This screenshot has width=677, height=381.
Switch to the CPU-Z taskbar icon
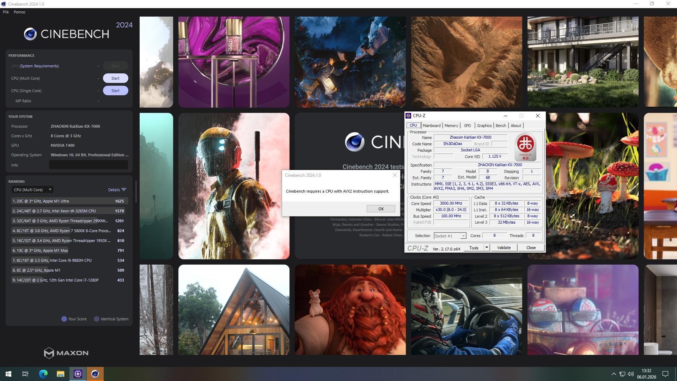tap(78, 374)
